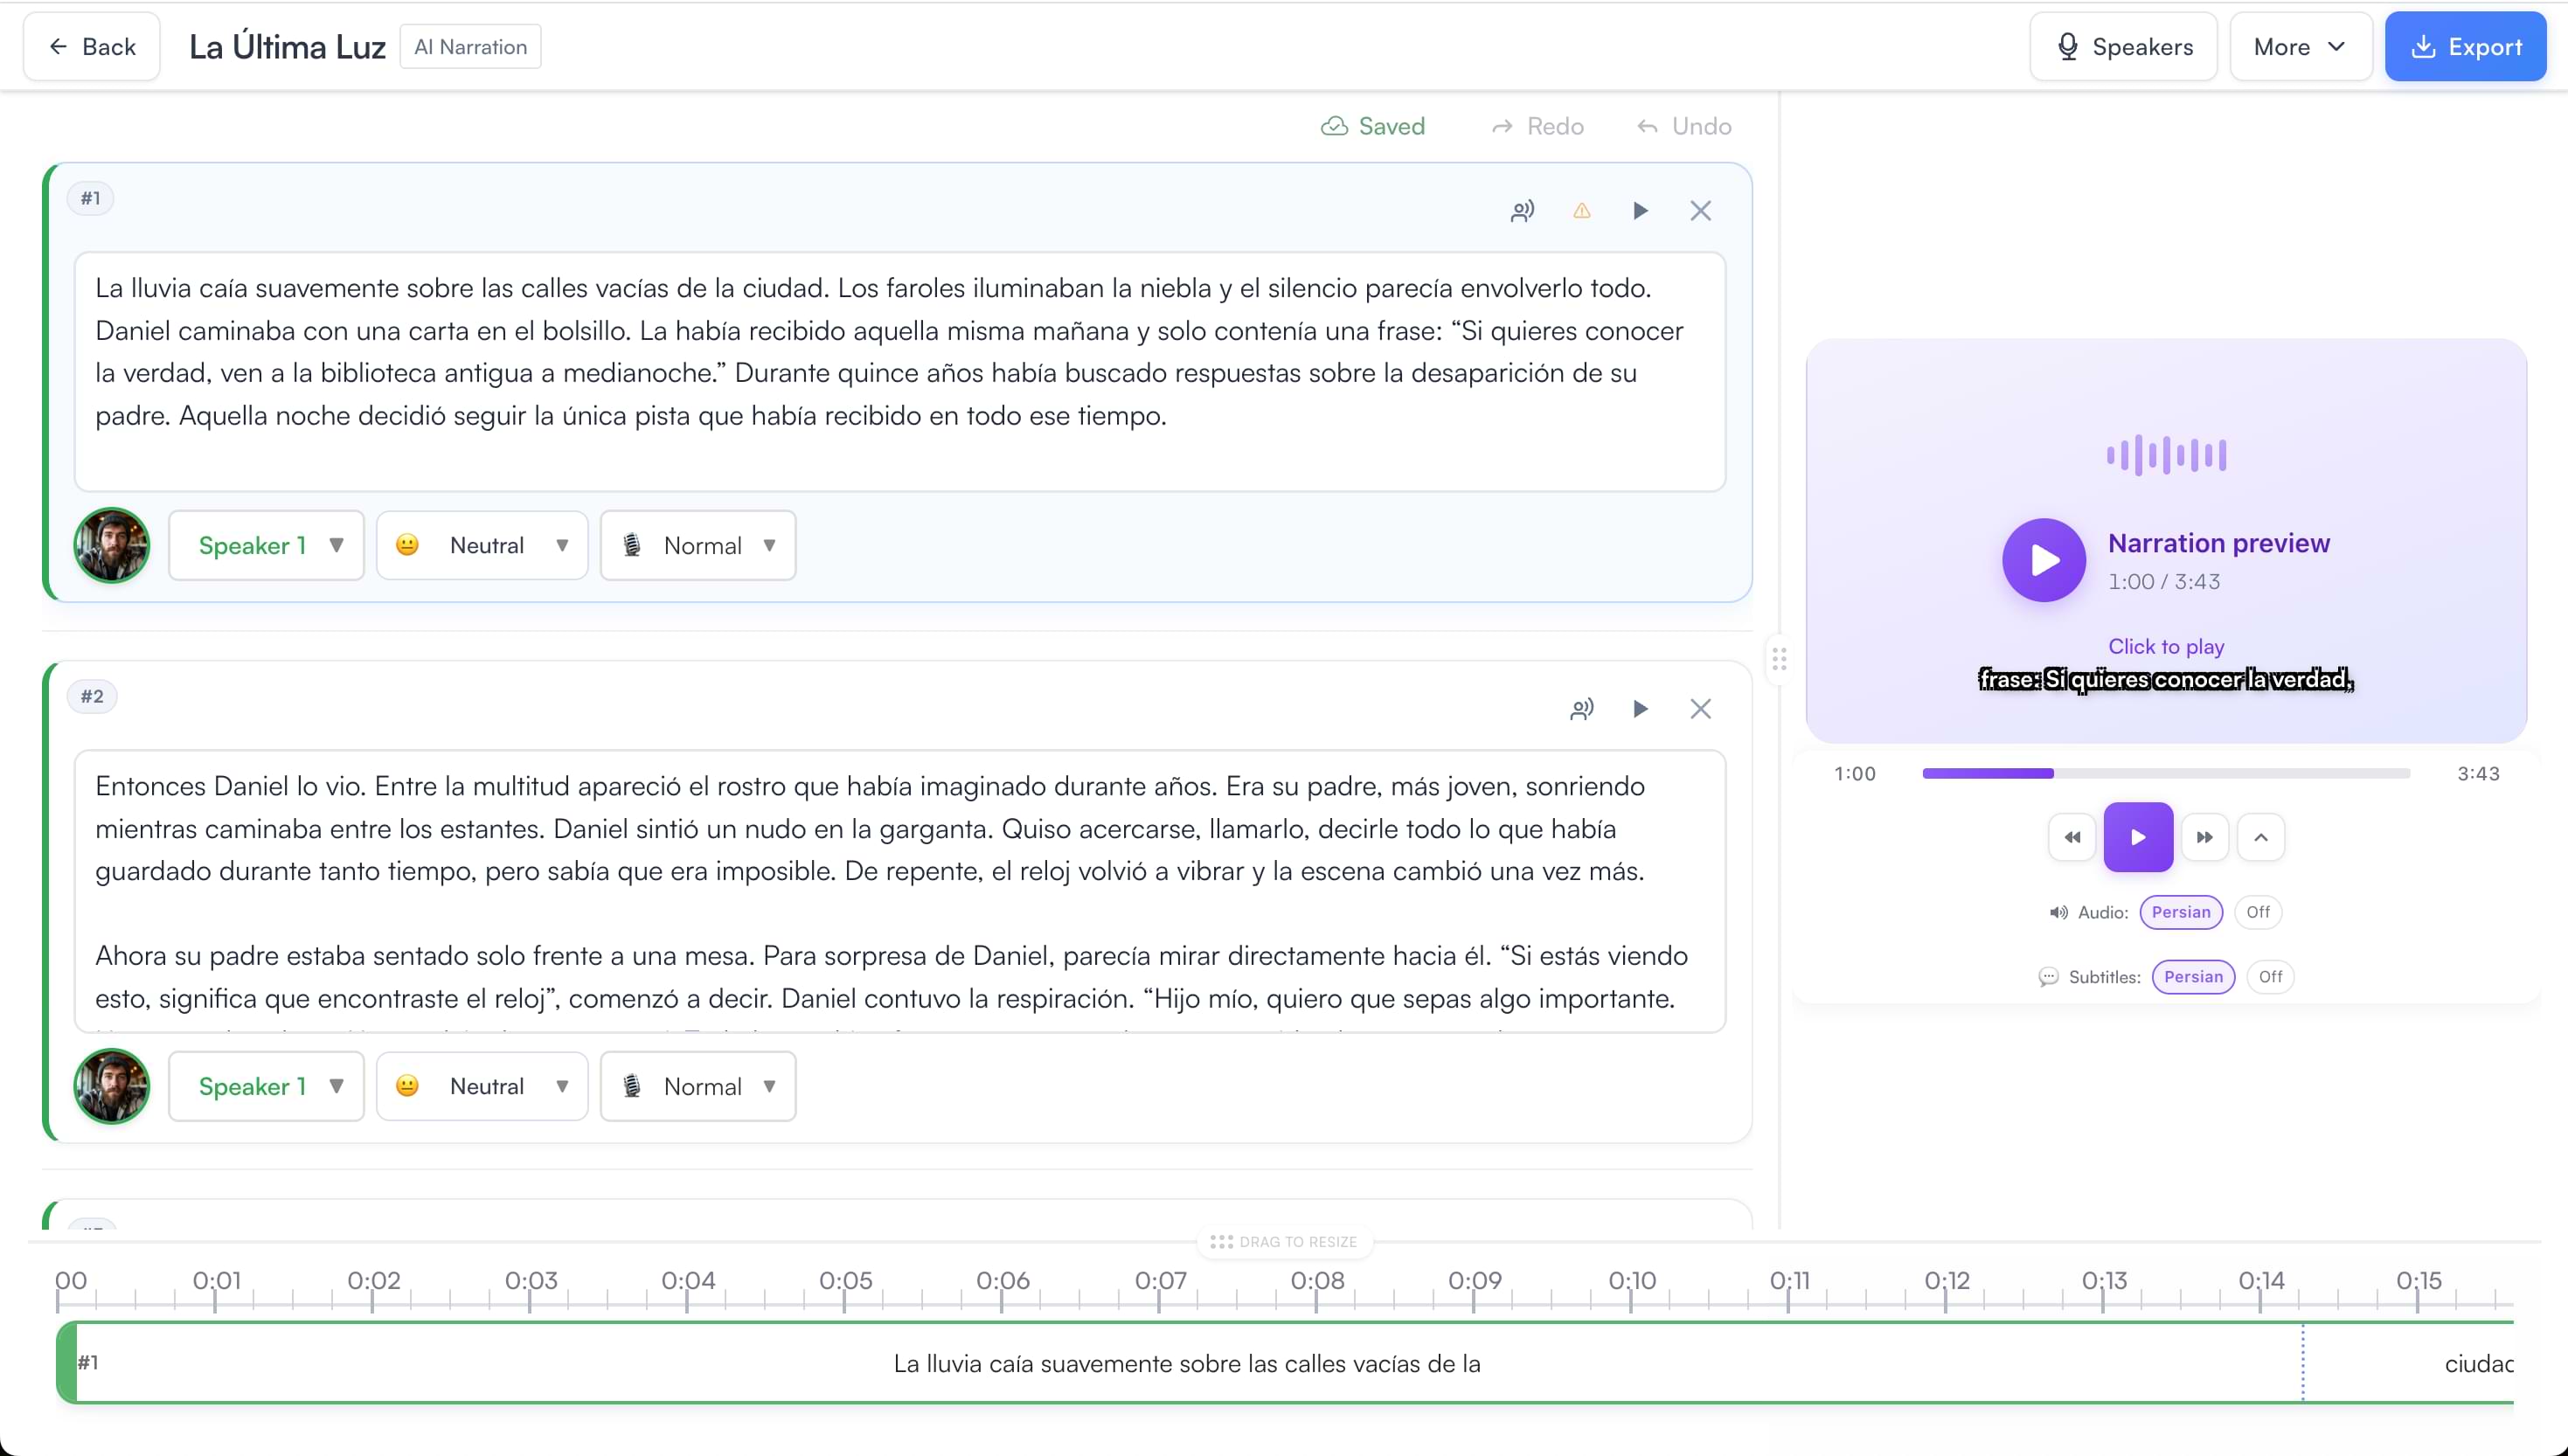This screenshot has height=1456, width=2568.
Task: Open the Speakers microphone panel
Action: [x=2123, y=47]
